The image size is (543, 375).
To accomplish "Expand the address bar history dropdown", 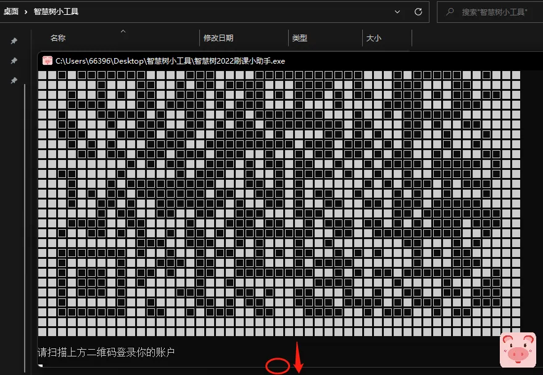I will pyautogui.click(x=397, y=12).
